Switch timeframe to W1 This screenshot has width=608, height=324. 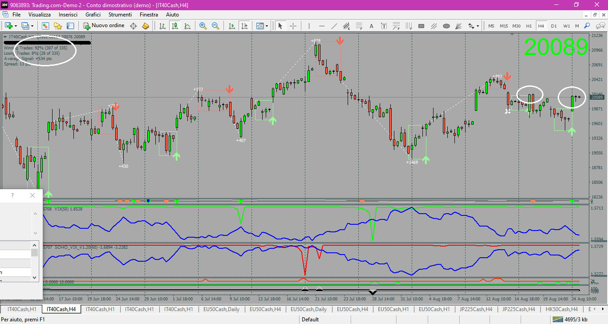(566, 26)
